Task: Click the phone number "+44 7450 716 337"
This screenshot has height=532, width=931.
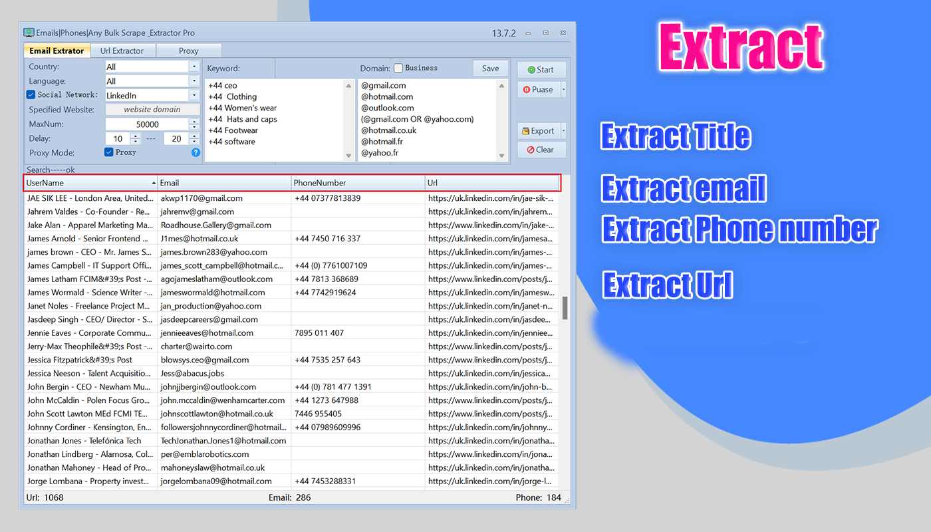Action: (328, 239)
